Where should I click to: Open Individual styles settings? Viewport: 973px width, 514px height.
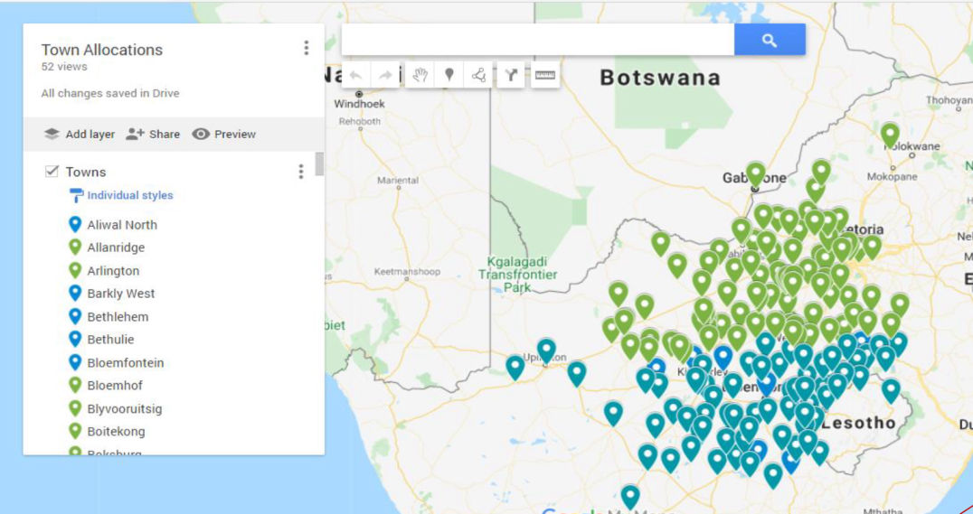coord(129,195)
